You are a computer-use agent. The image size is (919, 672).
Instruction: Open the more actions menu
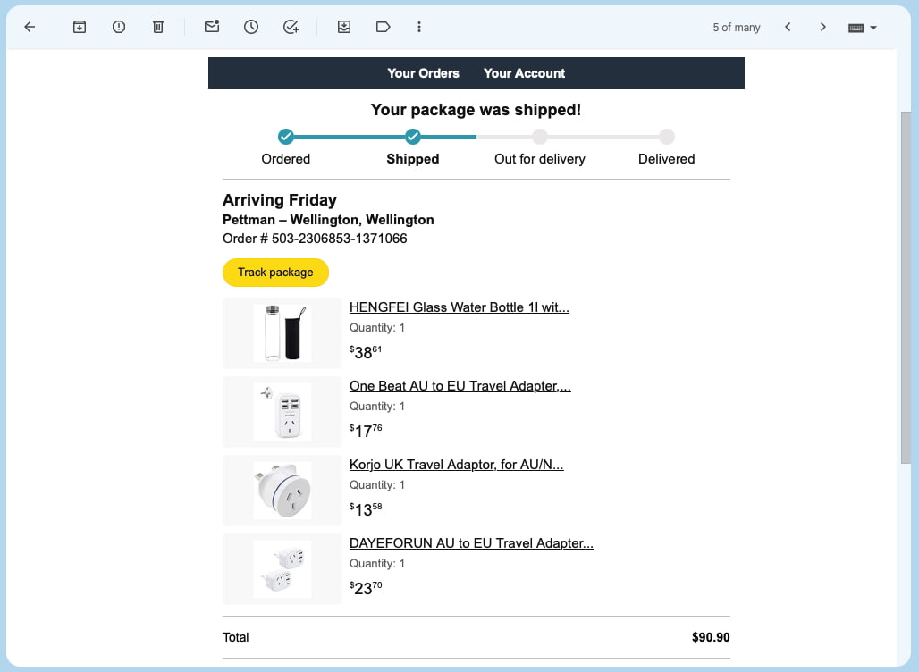(x=419, y=27)
